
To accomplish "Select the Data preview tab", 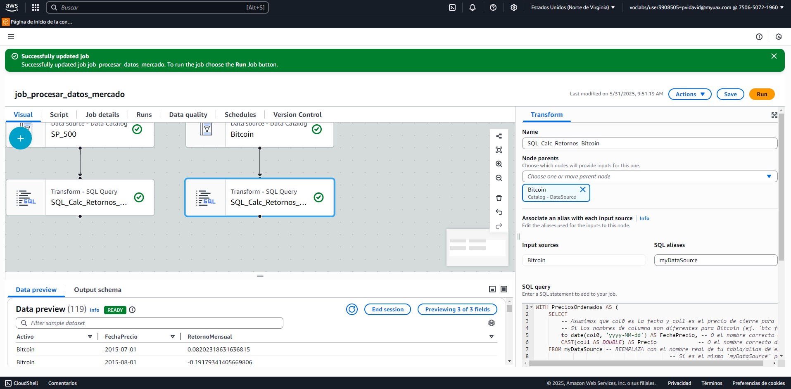I will pos(36,290).
